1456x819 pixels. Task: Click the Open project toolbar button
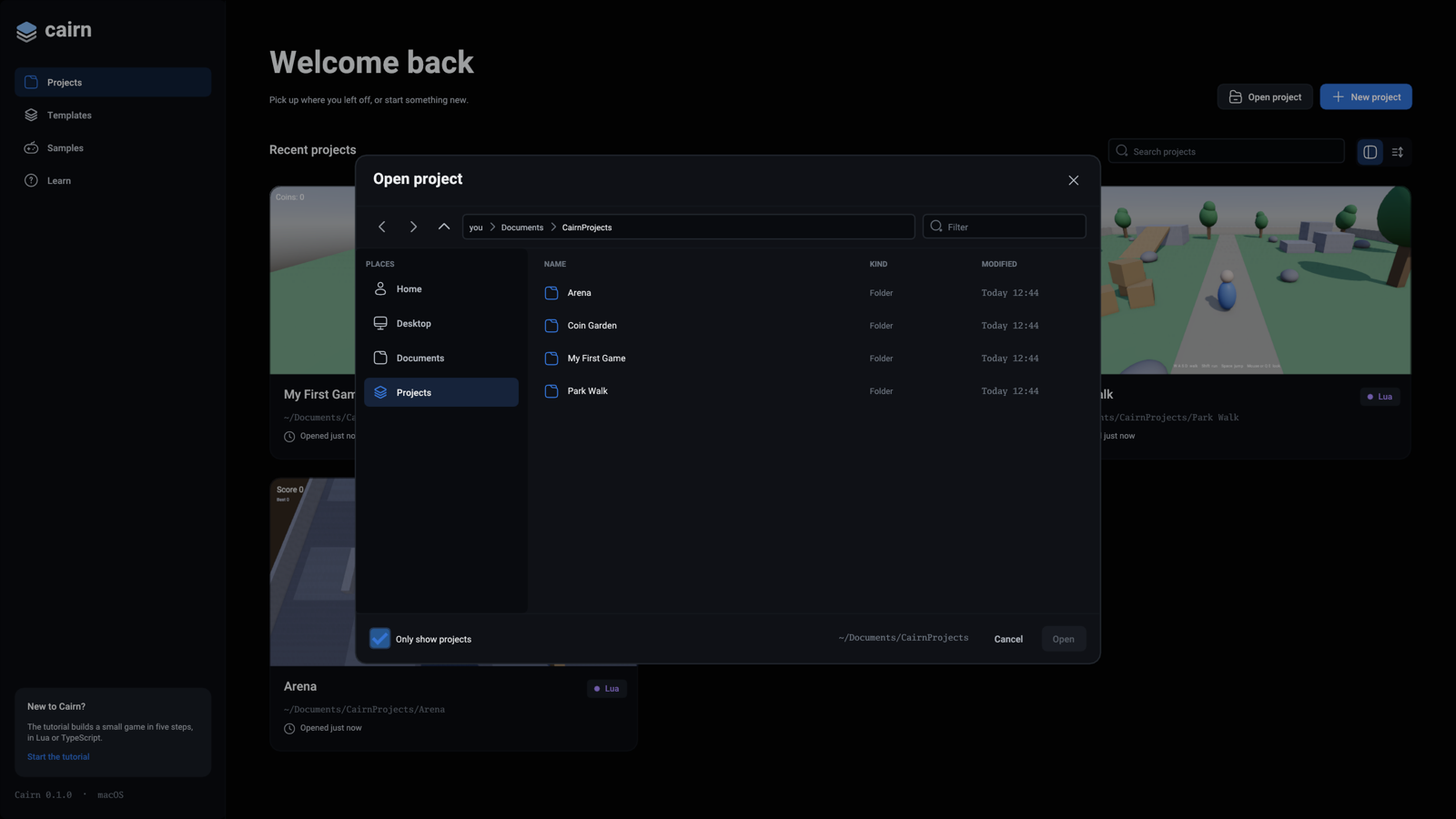point(1265,96)
